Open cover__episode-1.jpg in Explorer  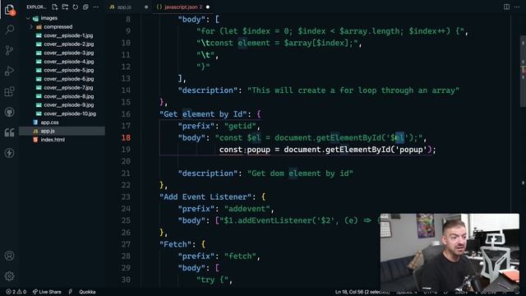68,35
